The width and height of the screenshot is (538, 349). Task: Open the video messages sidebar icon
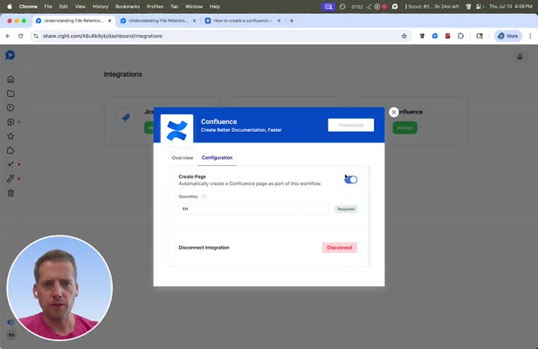10,121
